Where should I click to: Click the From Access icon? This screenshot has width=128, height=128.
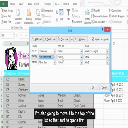[x=2, y=10]
